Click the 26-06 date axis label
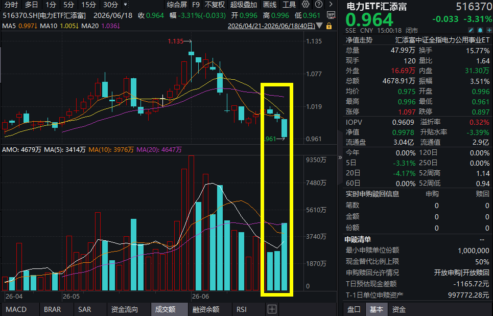The width and height of the screenshot is (493, 316). coord(200,296)
